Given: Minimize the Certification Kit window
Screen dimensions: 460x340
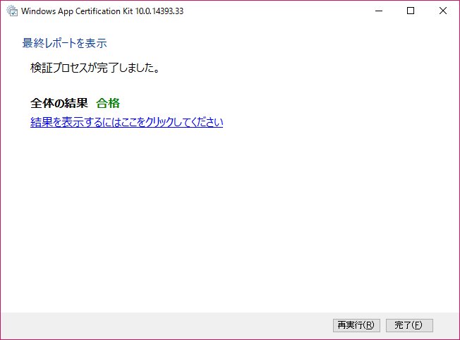Looking at the screenshot, I should coord(379,11).
